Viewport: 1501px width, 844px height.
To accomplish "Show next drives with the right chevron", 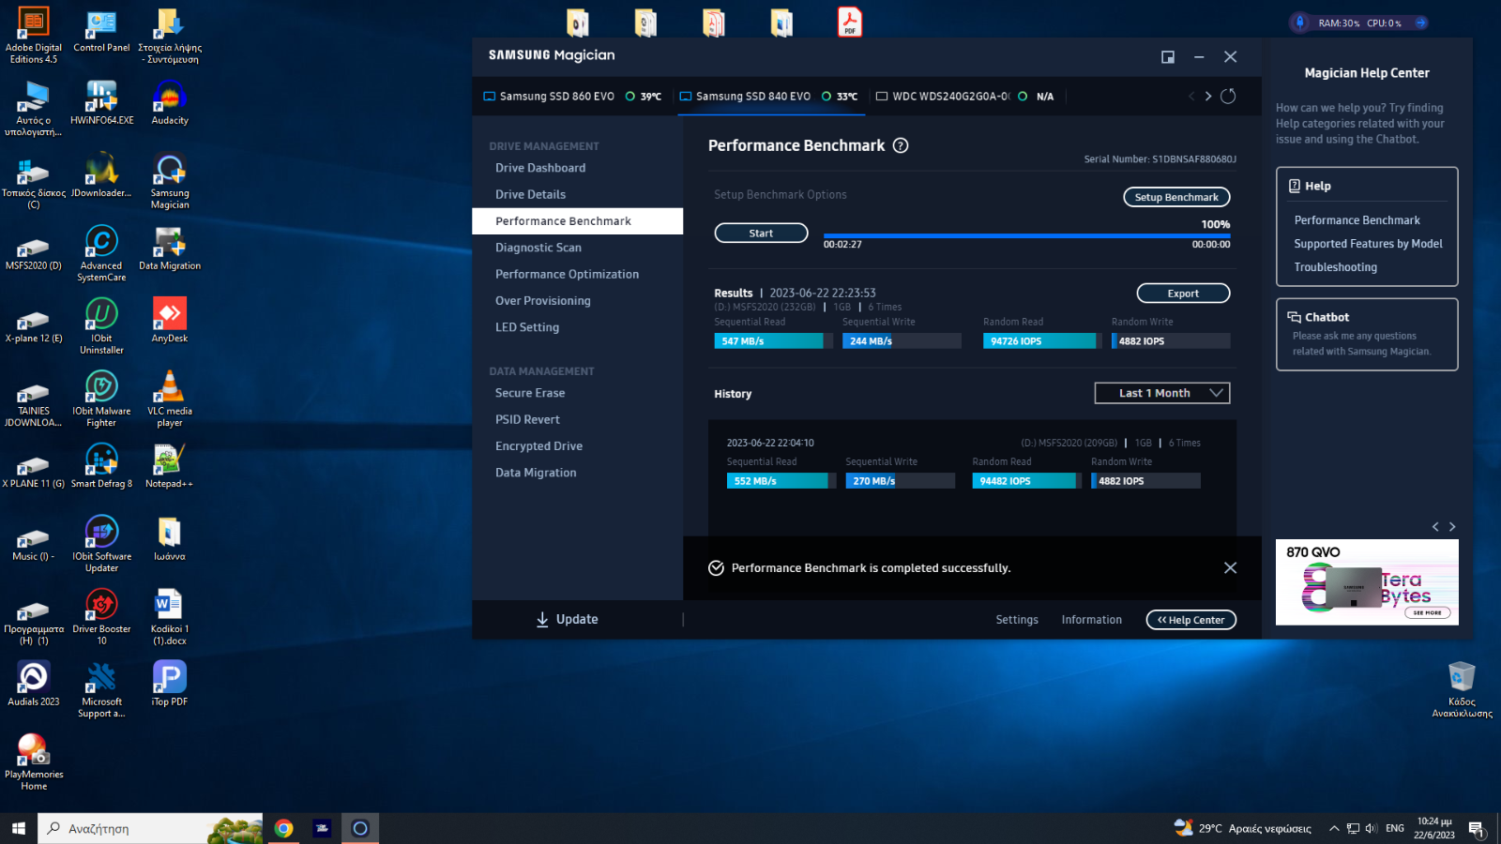I will (x=1208, y=96).
